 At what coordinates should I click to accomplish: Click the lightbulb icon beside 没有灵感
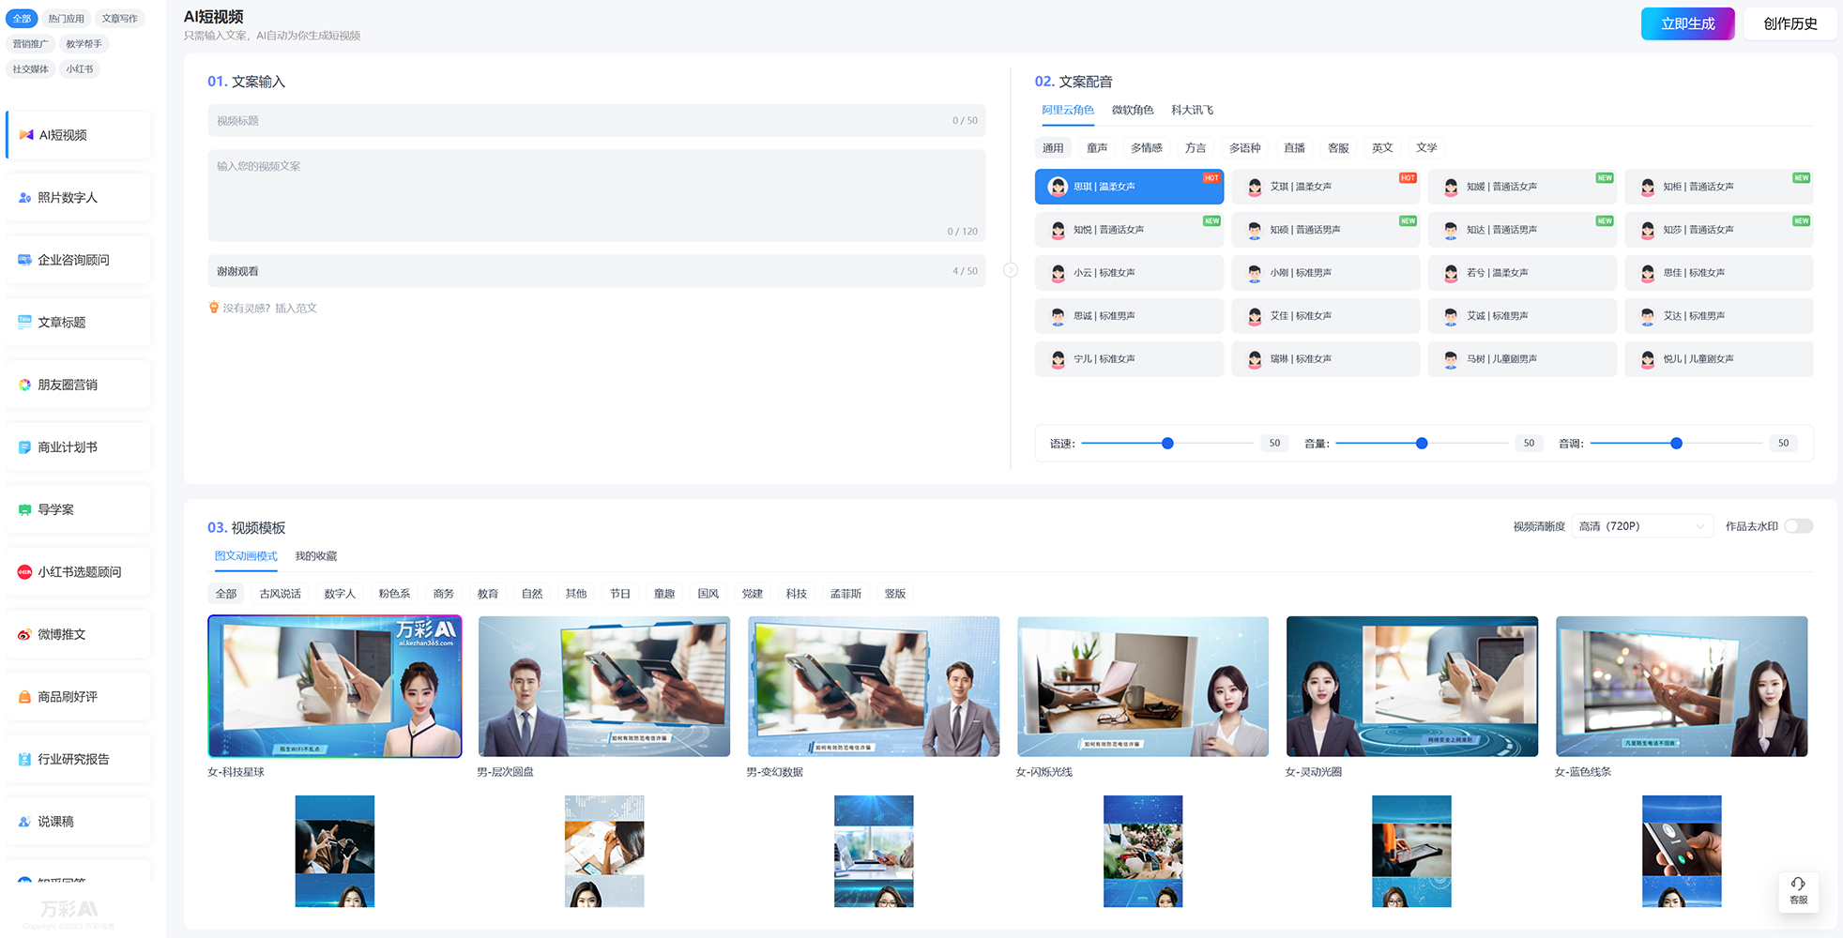214,308
